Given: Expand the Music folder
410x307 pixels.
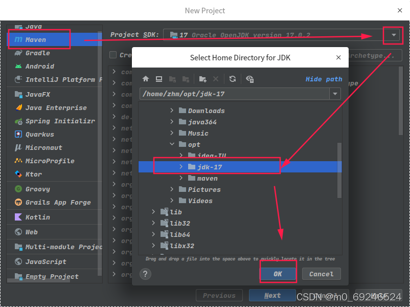Looking at the screenshot, I should pyautogui.click(x=172, y=133).
